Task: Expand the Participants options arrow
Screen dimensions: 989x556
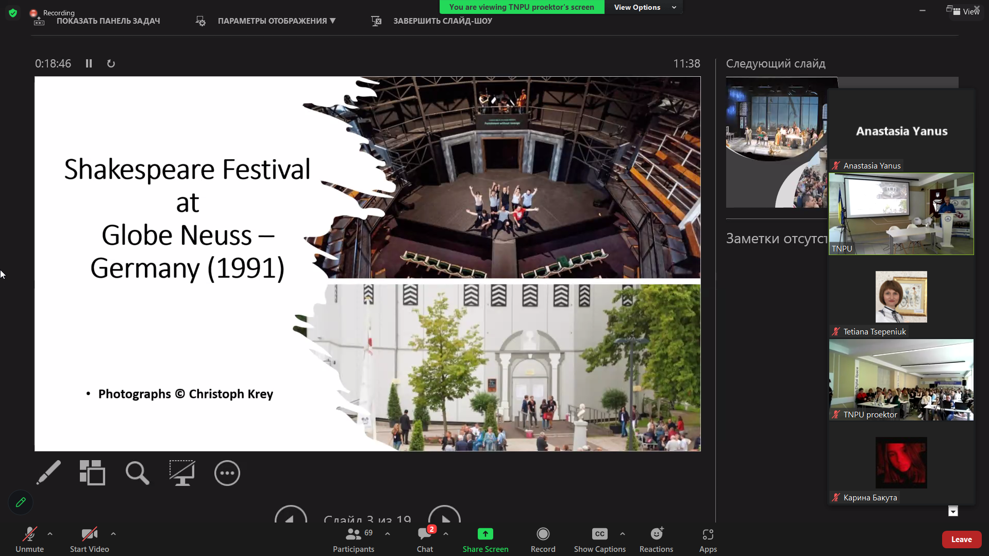Action: coord(388,534)
